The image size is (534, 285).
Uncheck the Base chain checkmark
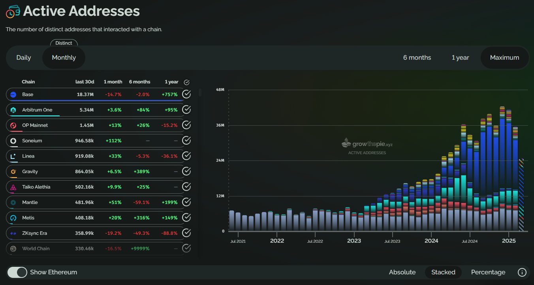click(x=186, y=94)
